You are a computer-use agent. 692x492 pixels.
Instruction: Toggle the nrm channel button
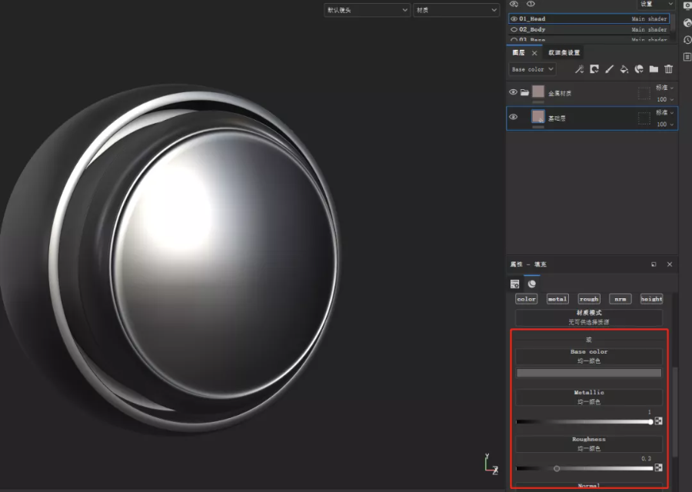(620, 299)
